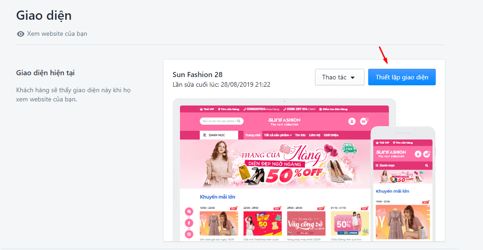Click the Xem website của bạn link

(x=57, y=33)
